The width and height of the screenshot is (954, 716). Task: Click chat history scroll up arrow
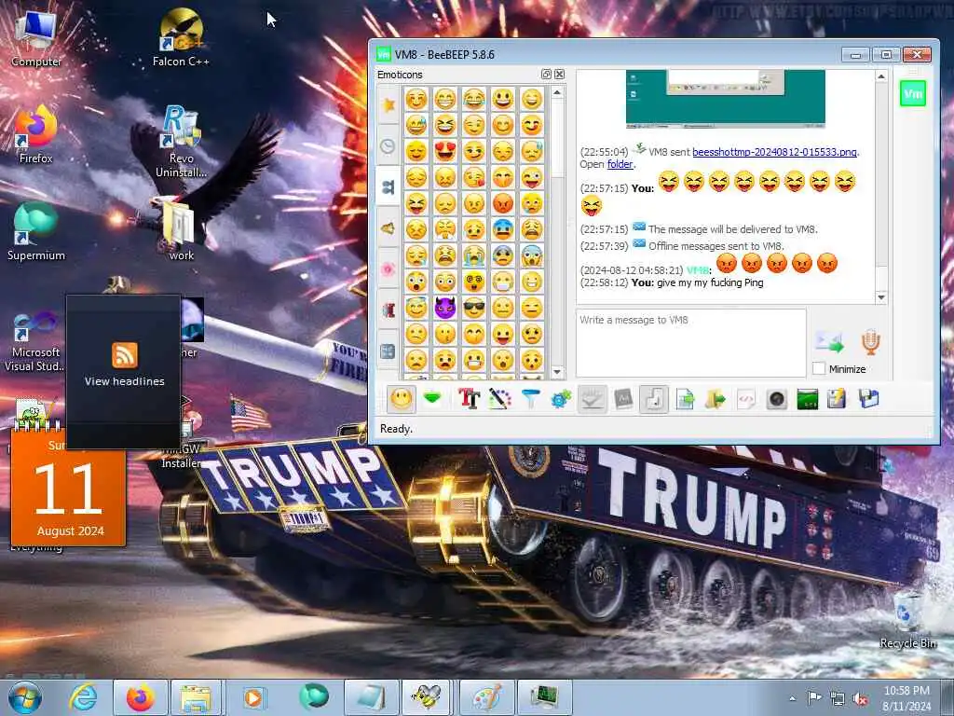[881, 76]
